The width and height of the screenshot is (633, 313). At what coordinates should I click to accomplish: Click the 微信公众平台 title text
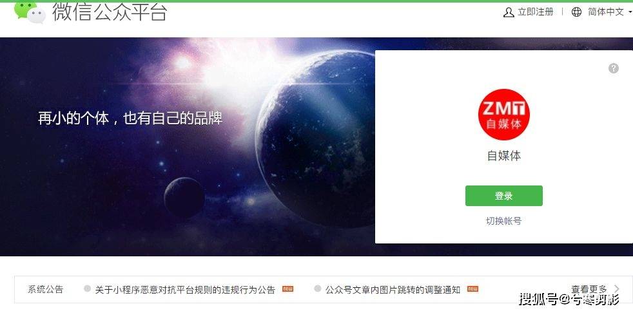[110, 12]
